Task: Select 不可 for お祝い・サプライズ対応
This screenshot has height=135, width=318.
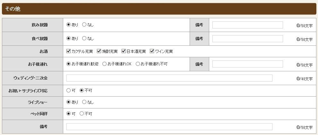Action: pyautogui.click(x=82, y=90)
